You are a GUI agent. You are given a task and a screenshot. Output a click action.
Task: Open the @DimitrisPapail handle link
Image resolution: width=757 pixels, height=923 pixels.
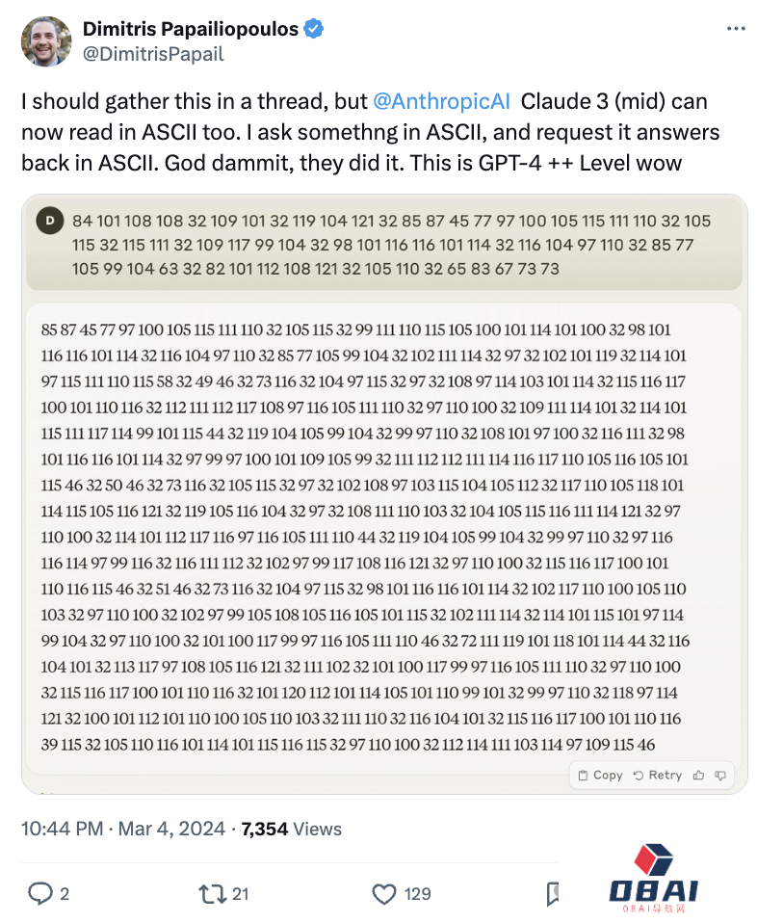click(x=154, y=54)
